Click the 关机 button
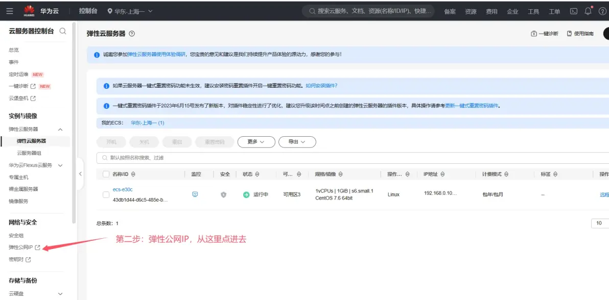The image size is (609, 300). coord(144,142)
